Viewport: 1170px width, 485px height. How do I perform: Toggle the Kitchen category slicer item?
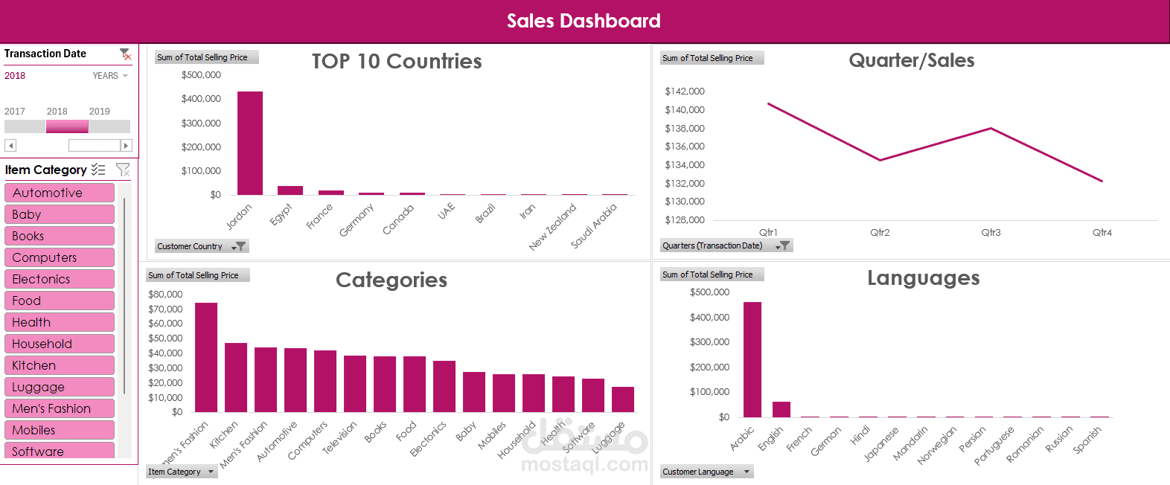[60, 365]
